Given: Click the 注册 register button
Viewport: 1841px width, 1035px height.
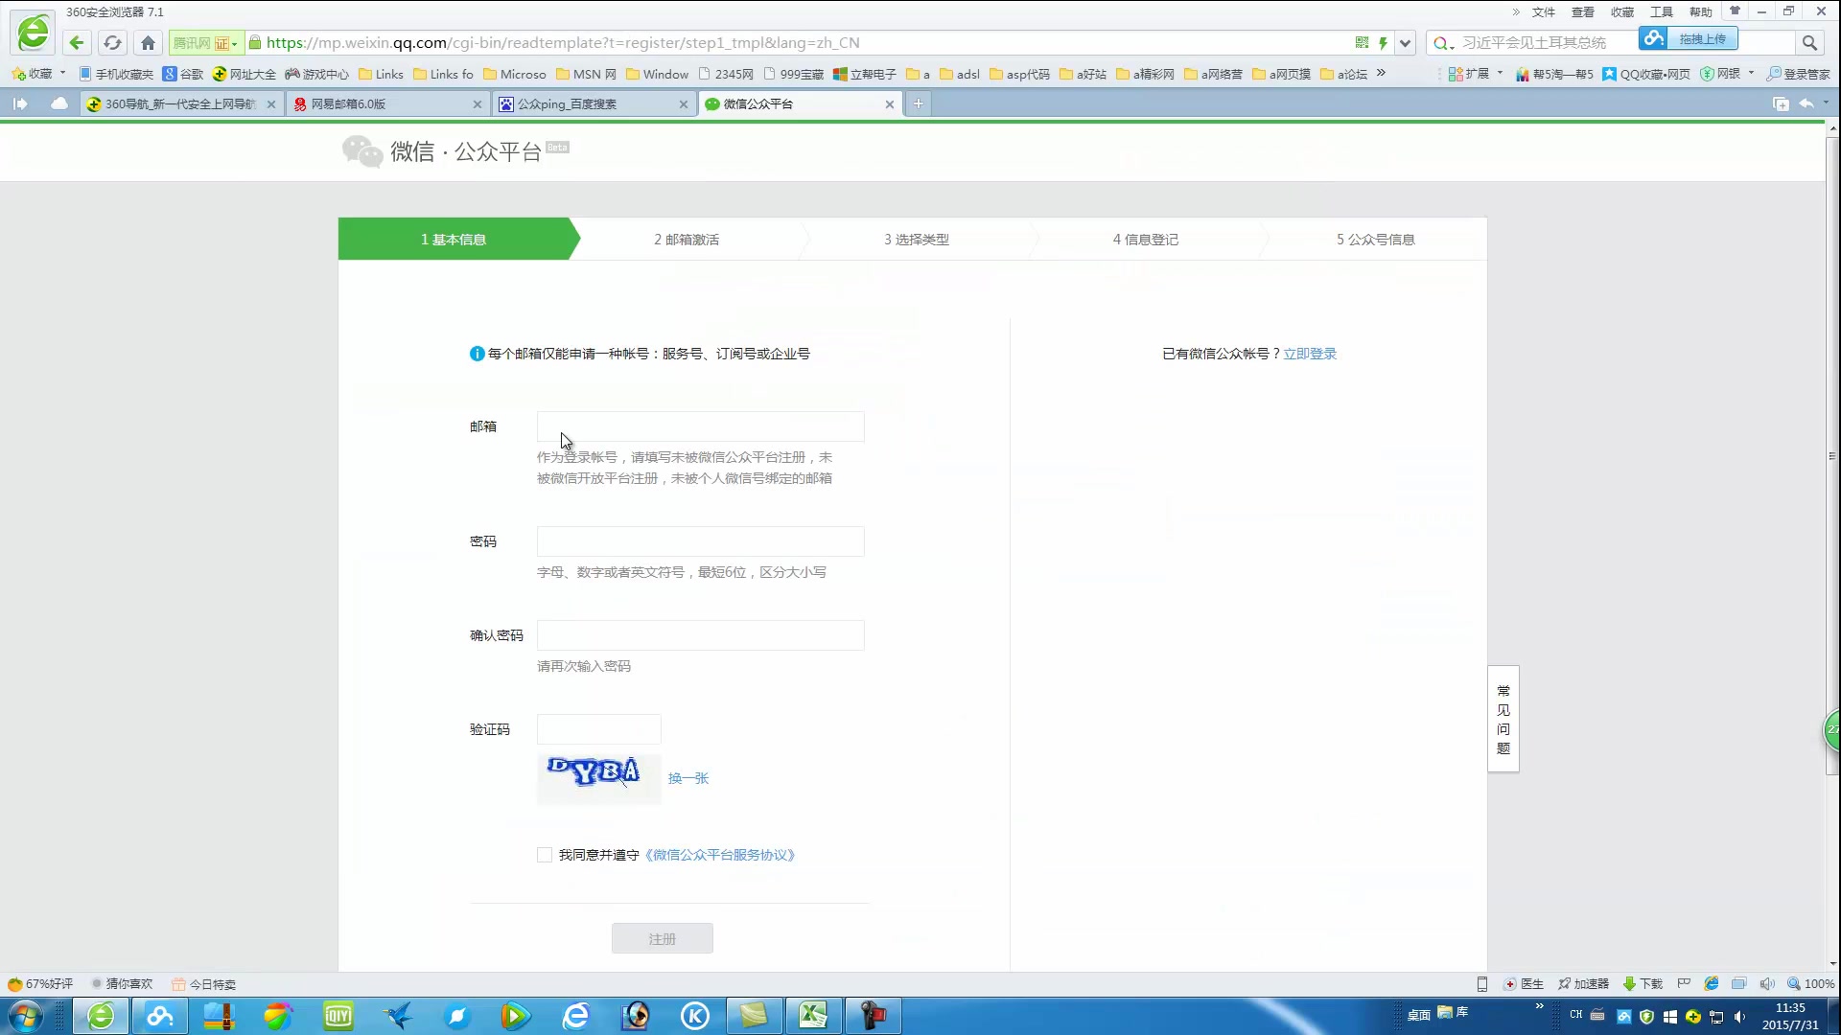Looking at the screenshot, I should [664, 937].
